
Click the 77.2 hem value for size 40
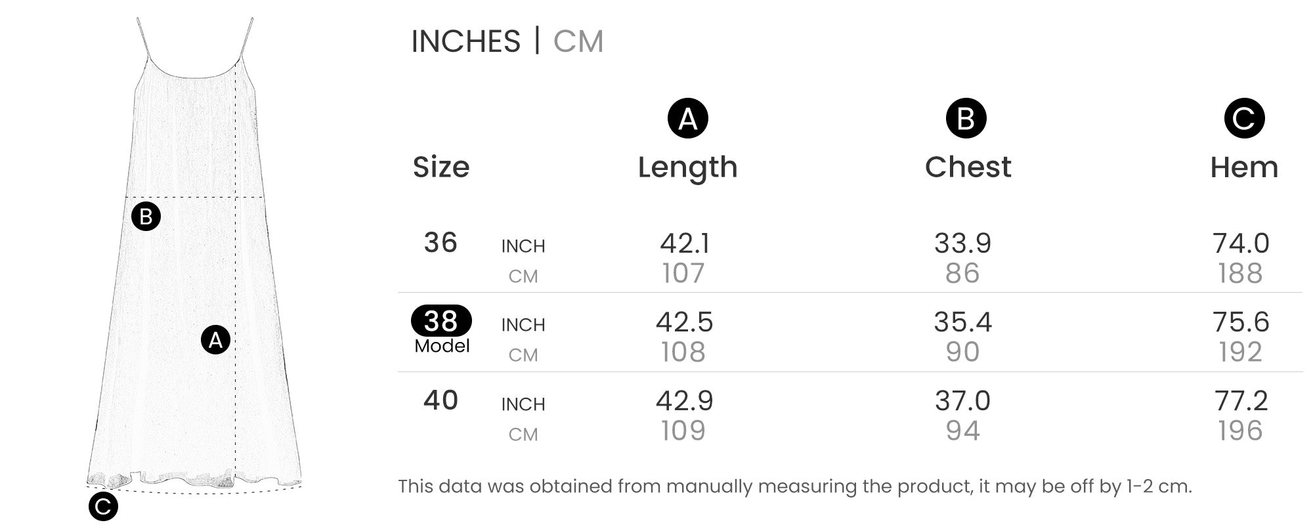tap(1241, 401)
